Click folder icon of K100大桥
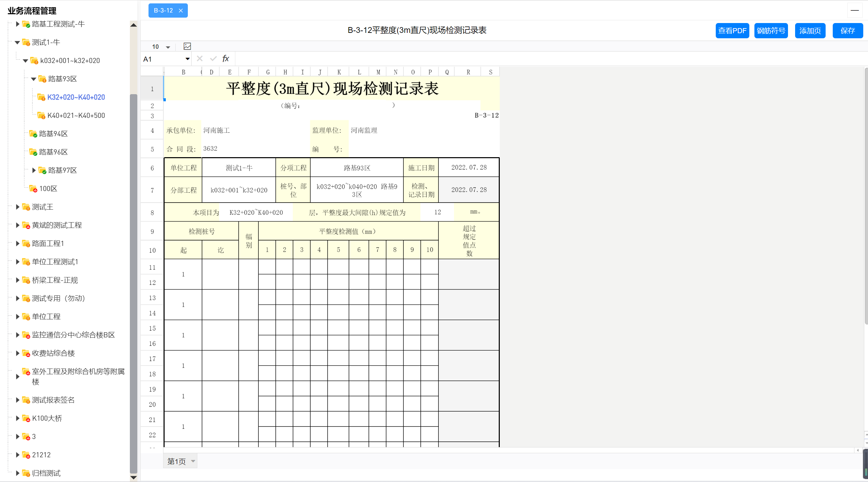868x482 pixels. click(x=26, y=418)
